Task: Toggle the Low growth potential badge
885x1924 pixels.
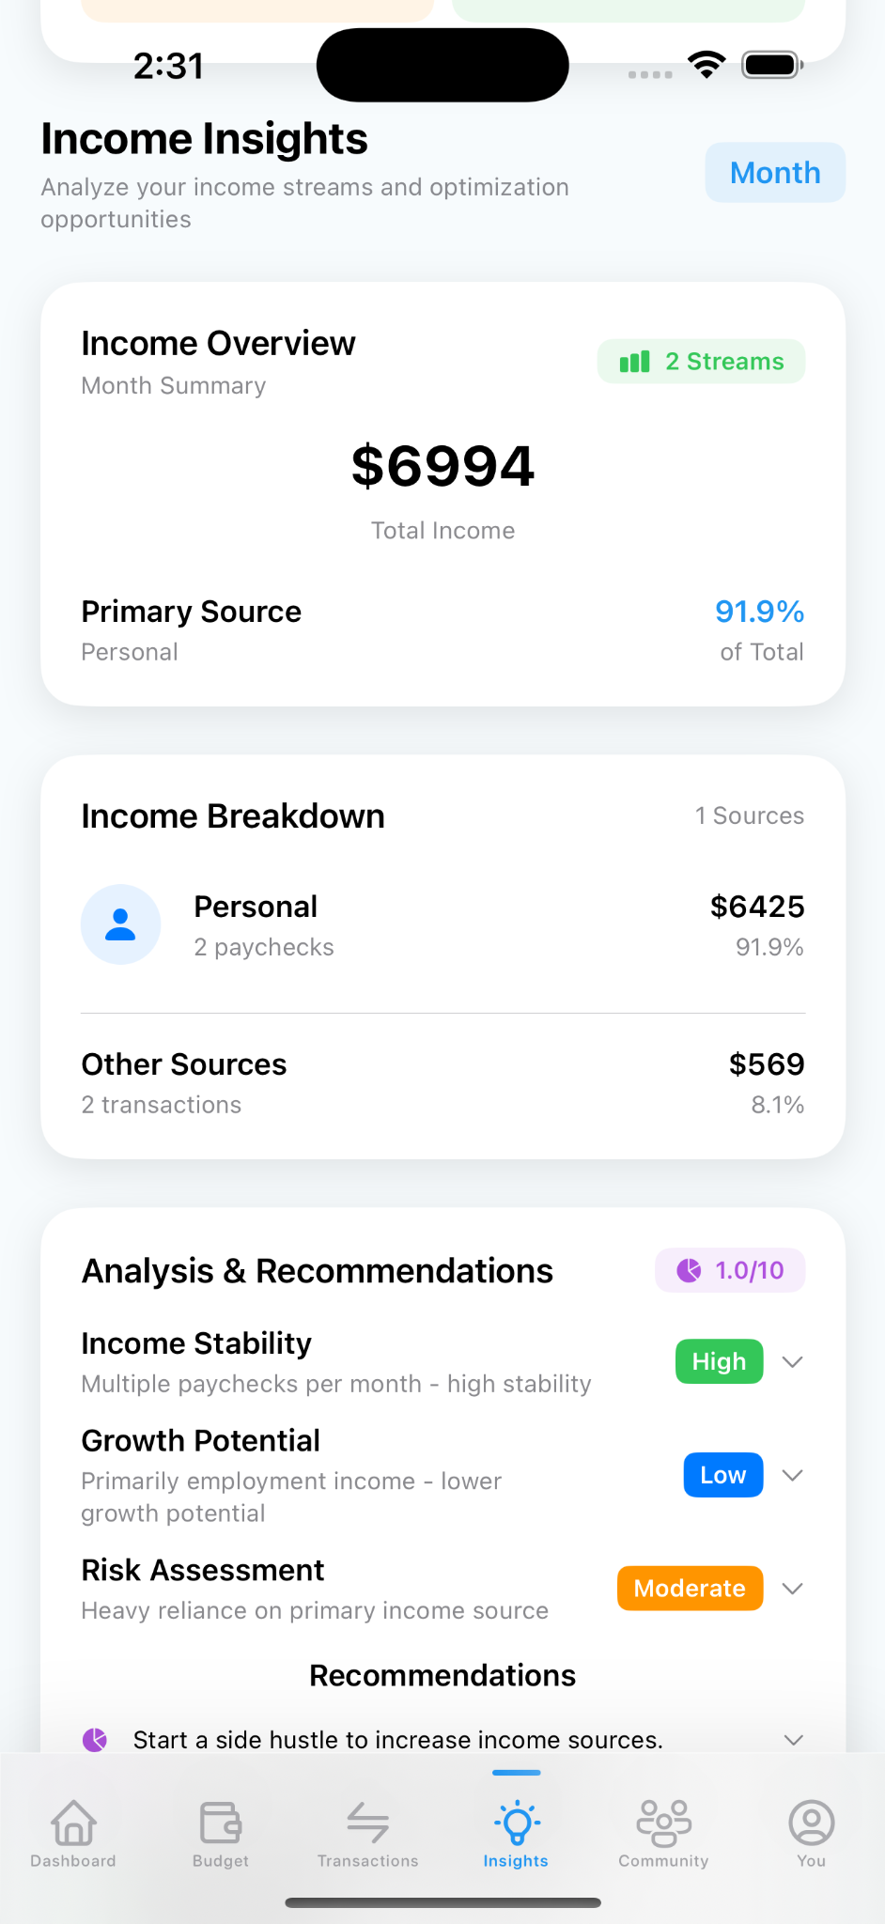Action: (722, 1475)
